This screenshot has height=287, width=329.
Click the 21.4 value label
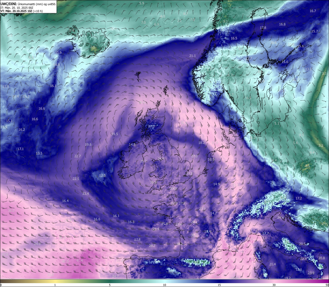tap(272, 264)
